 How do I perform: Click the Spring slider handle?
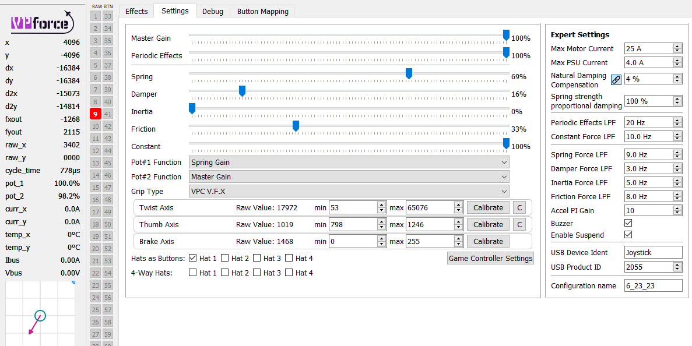click(x=409, y=73)
